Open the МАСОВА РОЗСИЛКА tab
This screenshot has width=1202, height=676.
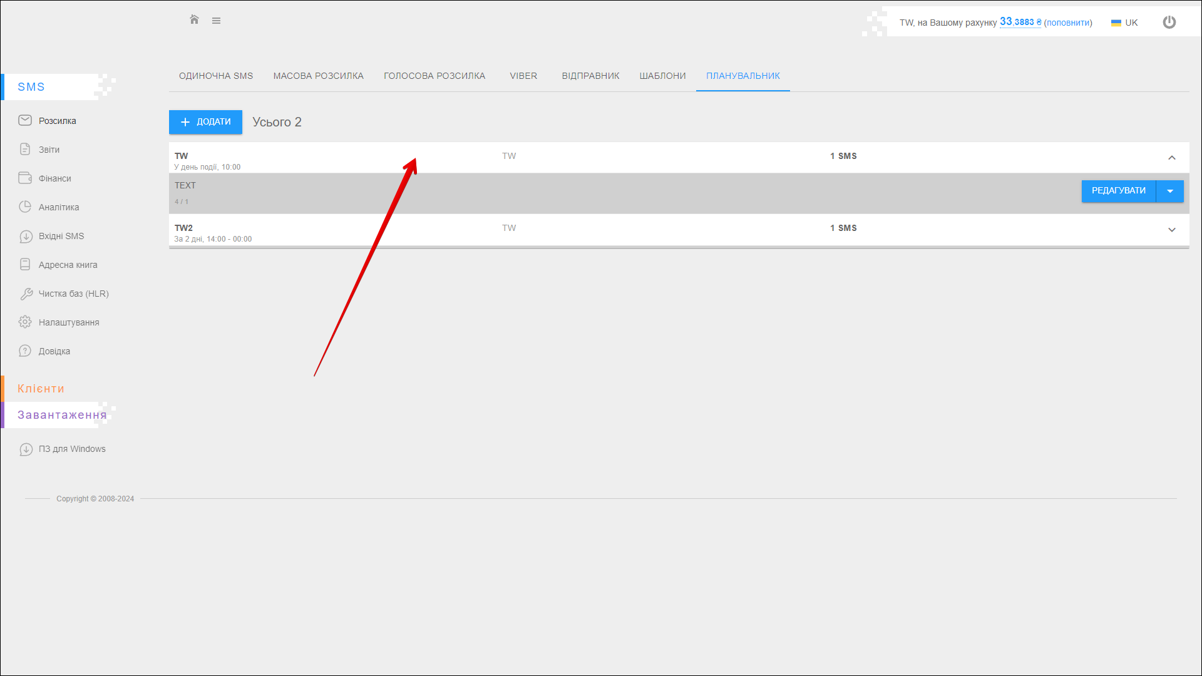(x=318, y=76)
